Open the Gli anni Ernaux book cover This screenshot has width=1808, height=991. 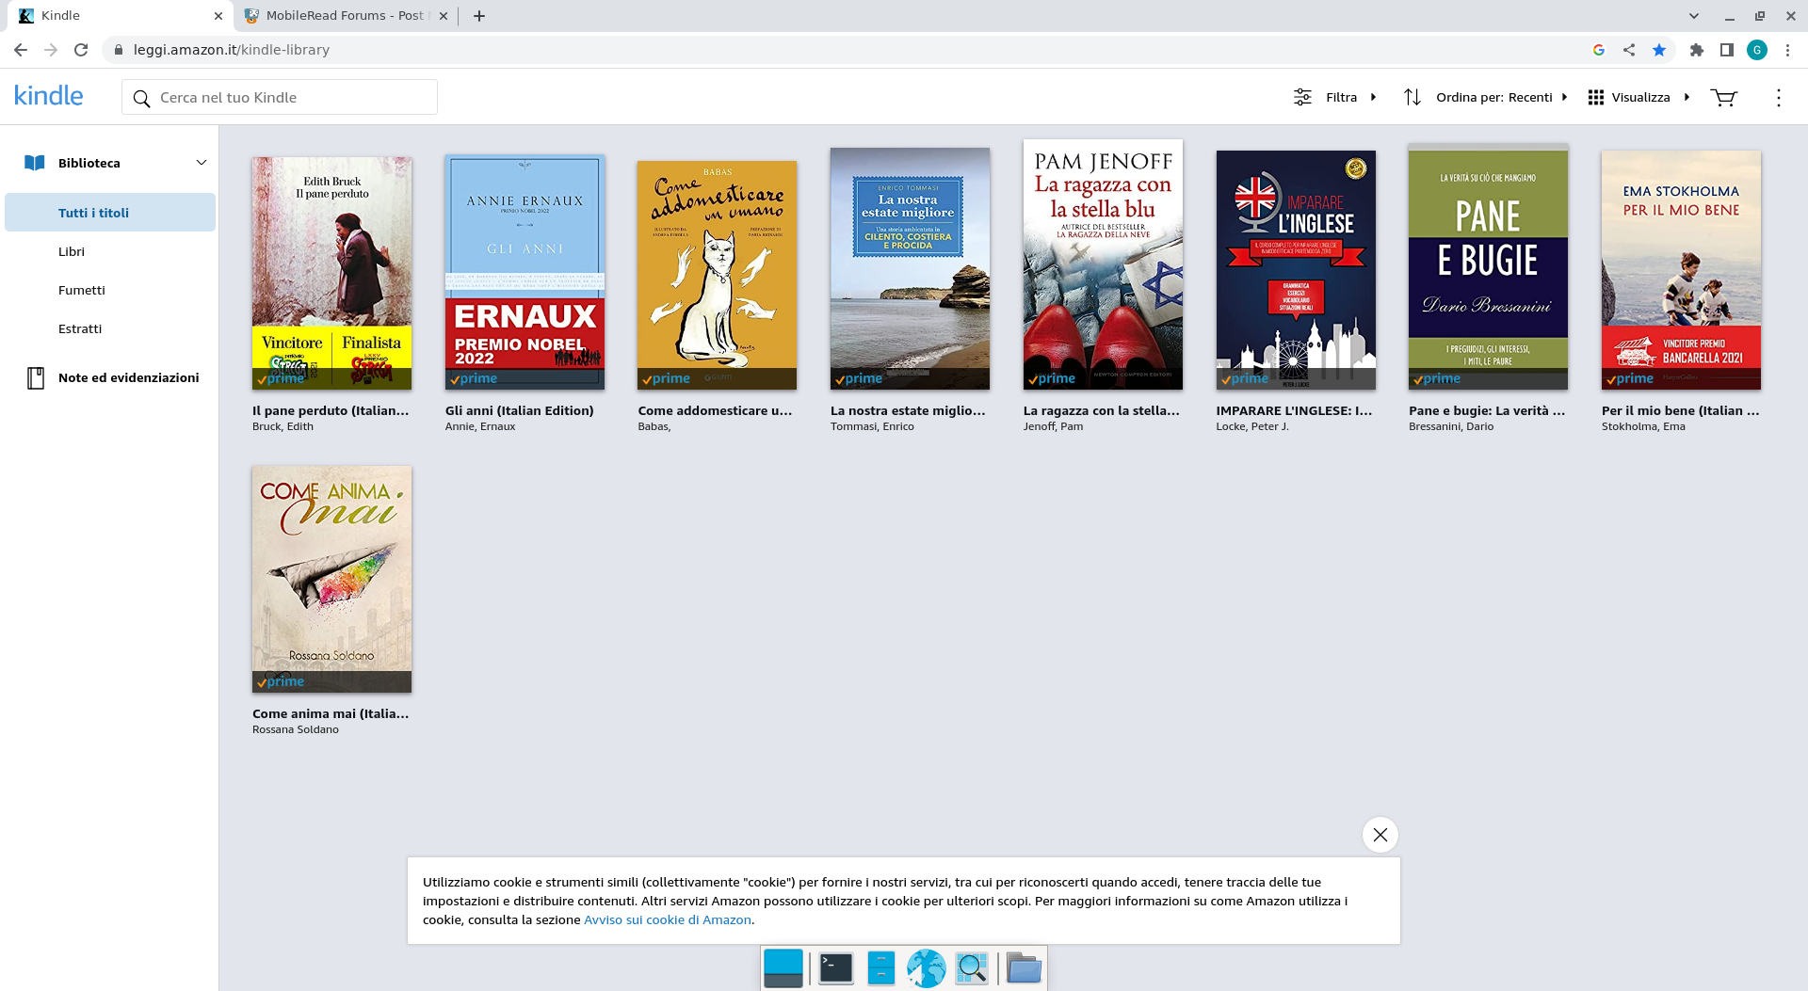(x=525, y=272)
